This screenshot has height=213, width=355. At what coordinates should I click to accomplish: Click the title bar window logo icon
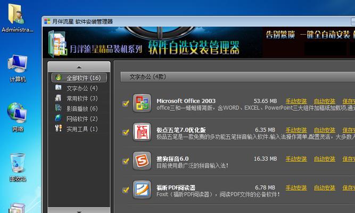[x=47, y=21]
